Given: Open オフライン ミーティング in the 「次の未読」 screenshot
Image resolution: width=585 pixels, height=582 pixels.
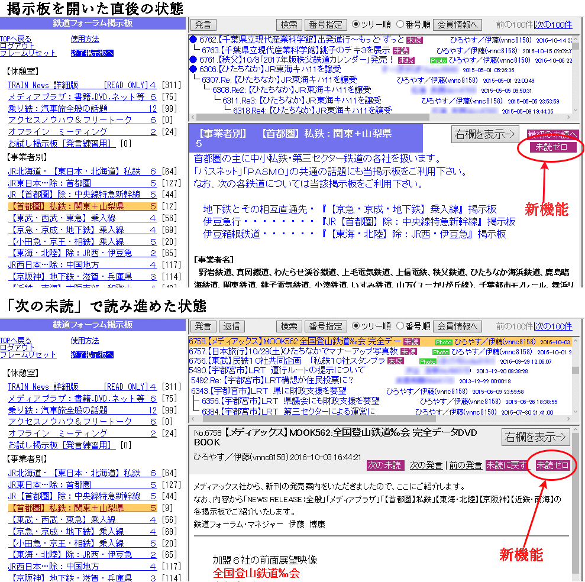Looking at the screenshot, I should coord(82,433).
